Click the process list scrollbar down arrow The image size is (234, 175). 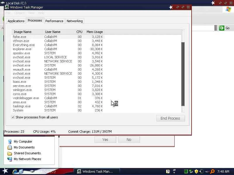(183, 111)
